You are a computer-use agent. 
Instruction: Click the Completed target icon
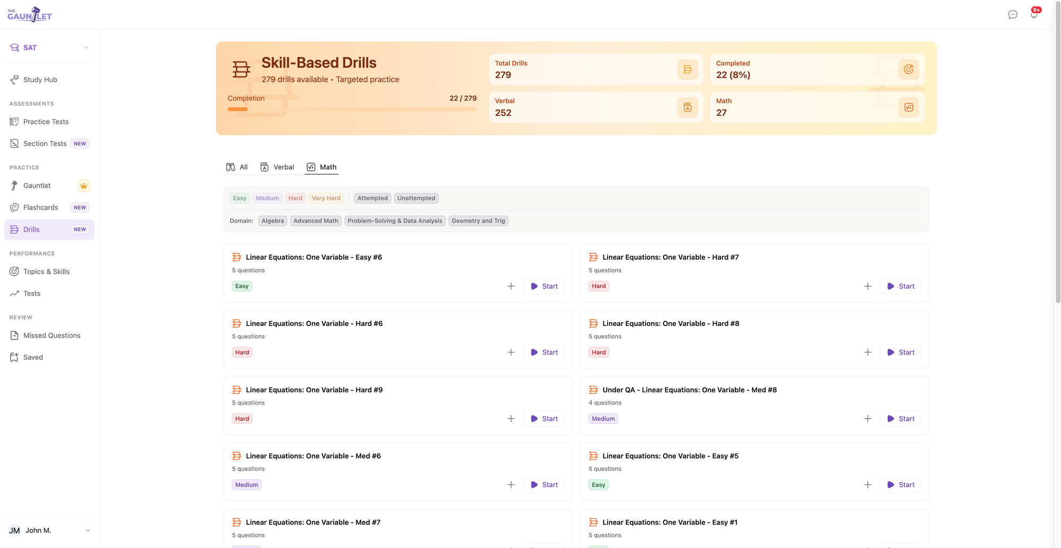pyautogui.click(x=908, y=69)
